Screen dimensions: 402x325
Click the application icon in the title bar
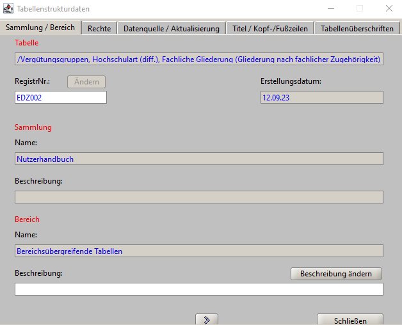[8, 9]
